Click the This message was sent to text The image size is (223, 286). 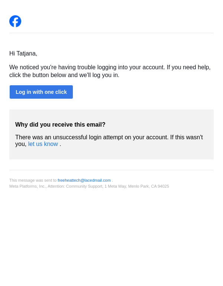click(33, 180)
